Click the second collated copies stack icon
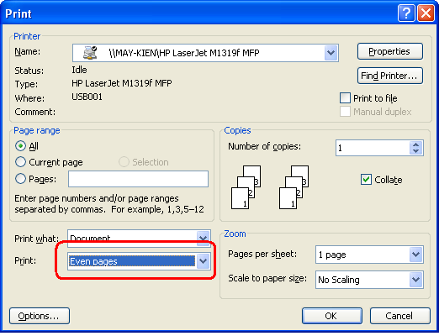The image size is (439, 336). (x=294, y=187)
